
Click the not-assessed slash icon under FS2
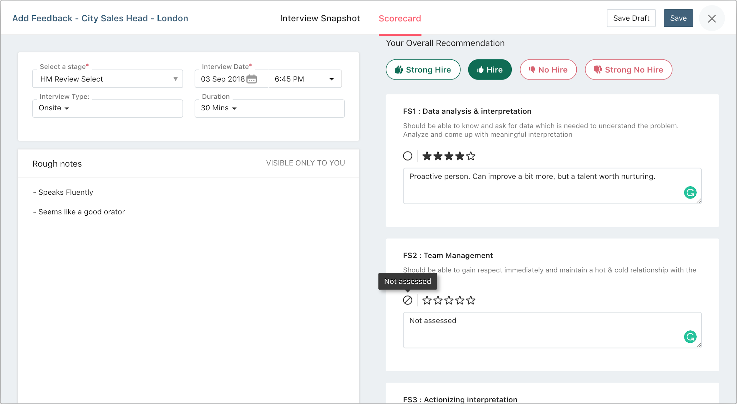(x=408, y=300)
